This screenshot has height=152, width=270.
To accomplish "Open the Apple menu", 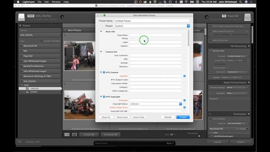I will 18,2.
